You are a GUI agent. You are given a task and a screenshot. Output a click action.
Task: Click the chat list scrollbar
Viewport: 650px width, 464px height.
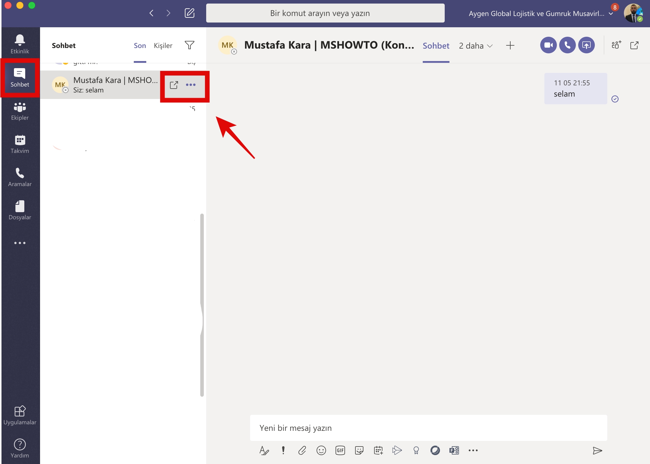(202, 305)
